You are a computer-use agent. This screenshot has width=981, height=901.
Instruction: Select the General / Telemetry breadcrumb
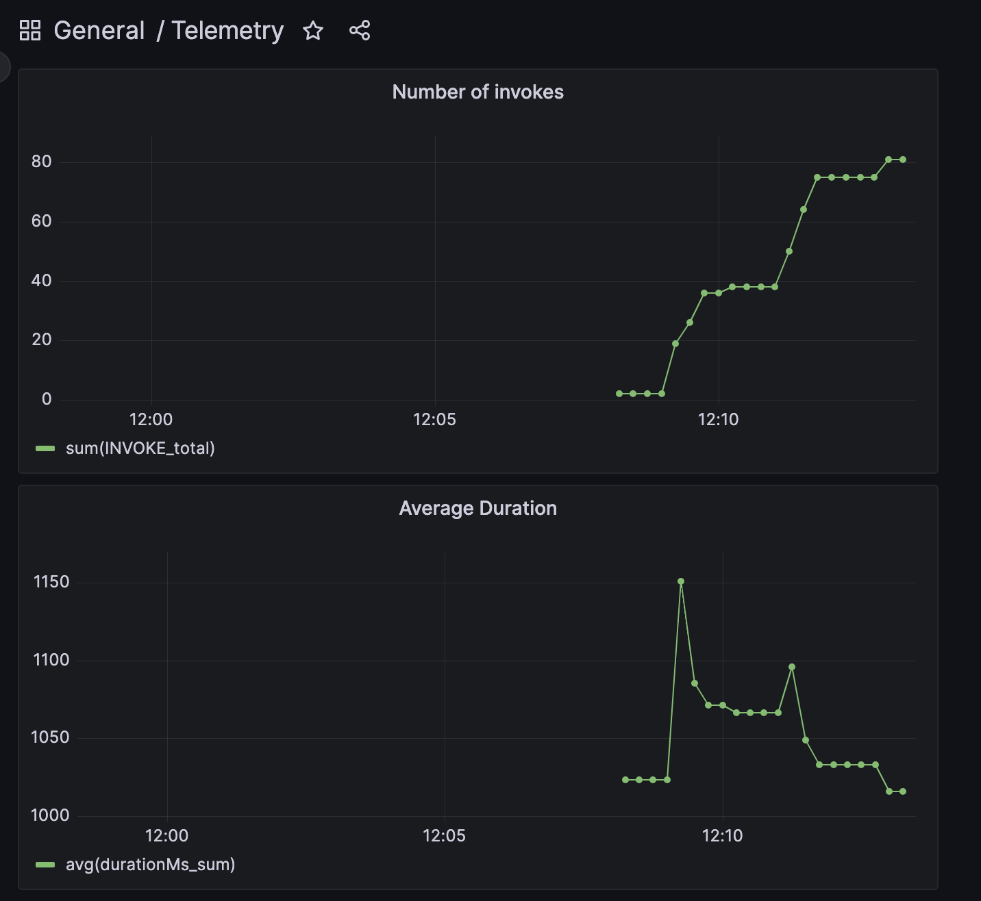(x=169, y=30)
